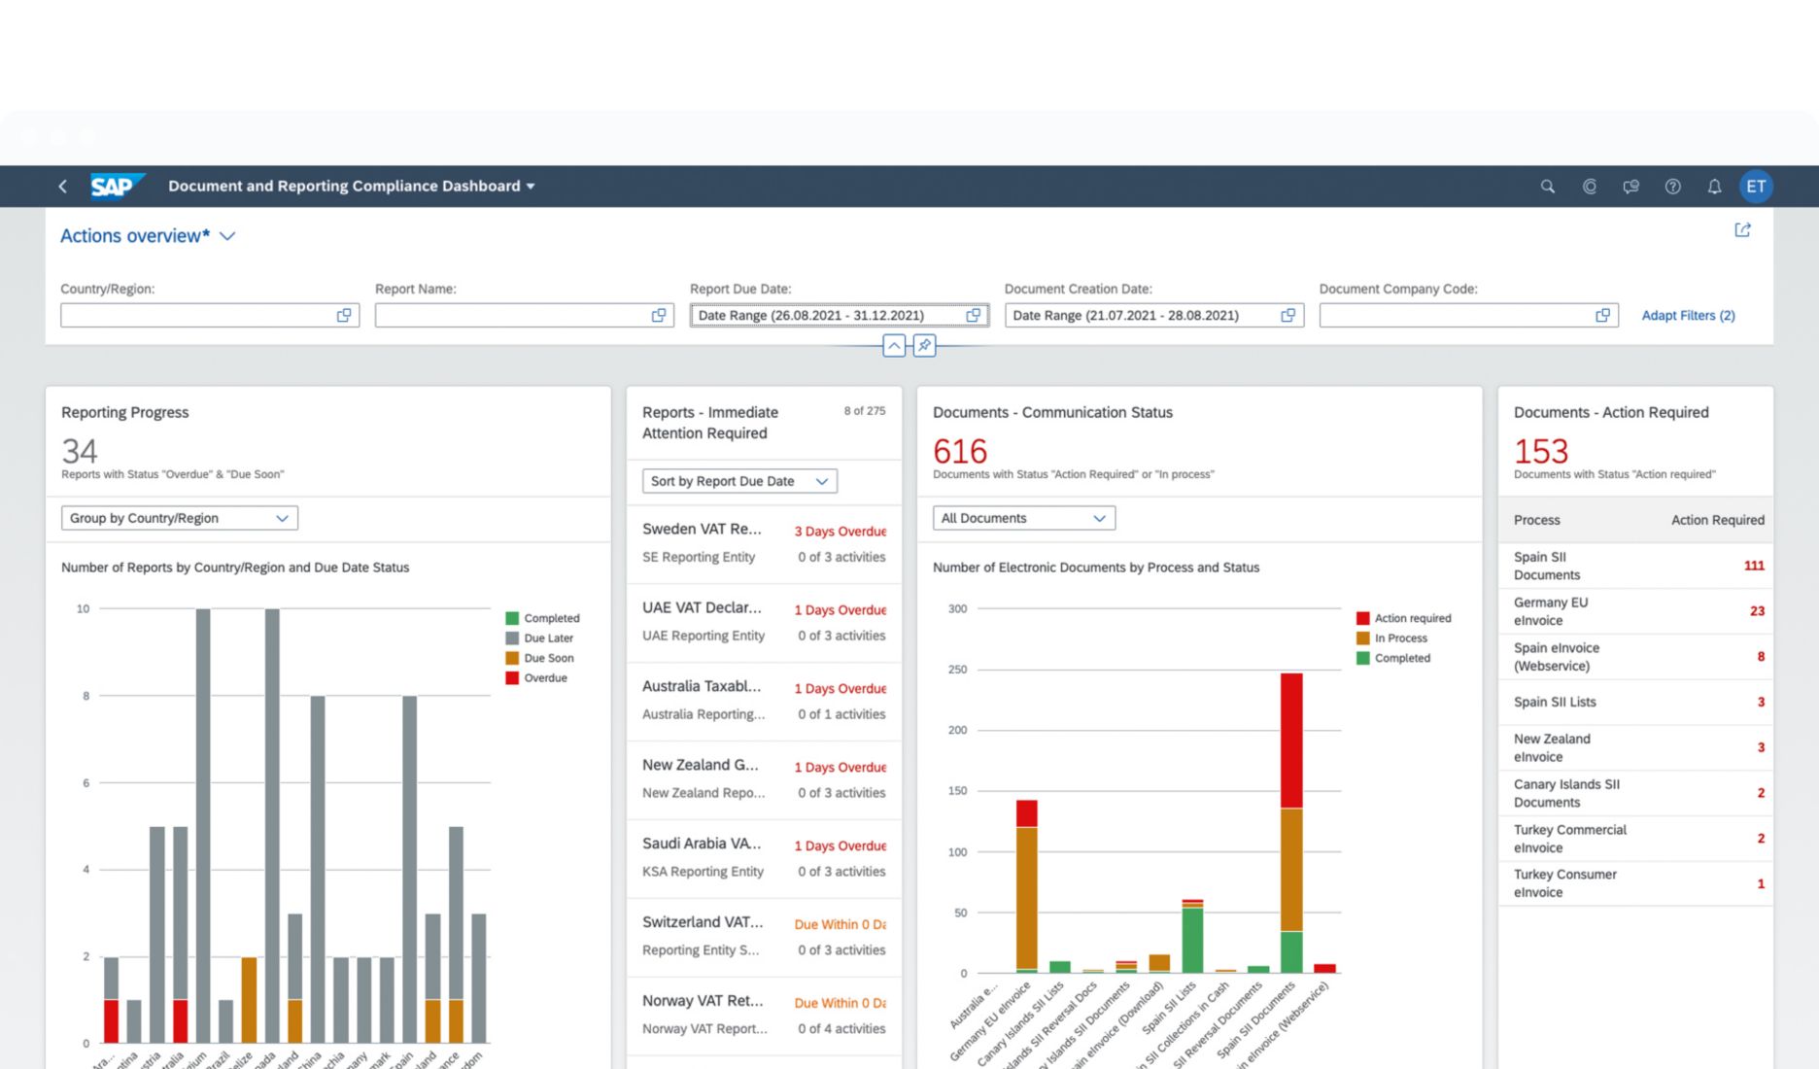Click the back arrow in header

pos(63,187)
